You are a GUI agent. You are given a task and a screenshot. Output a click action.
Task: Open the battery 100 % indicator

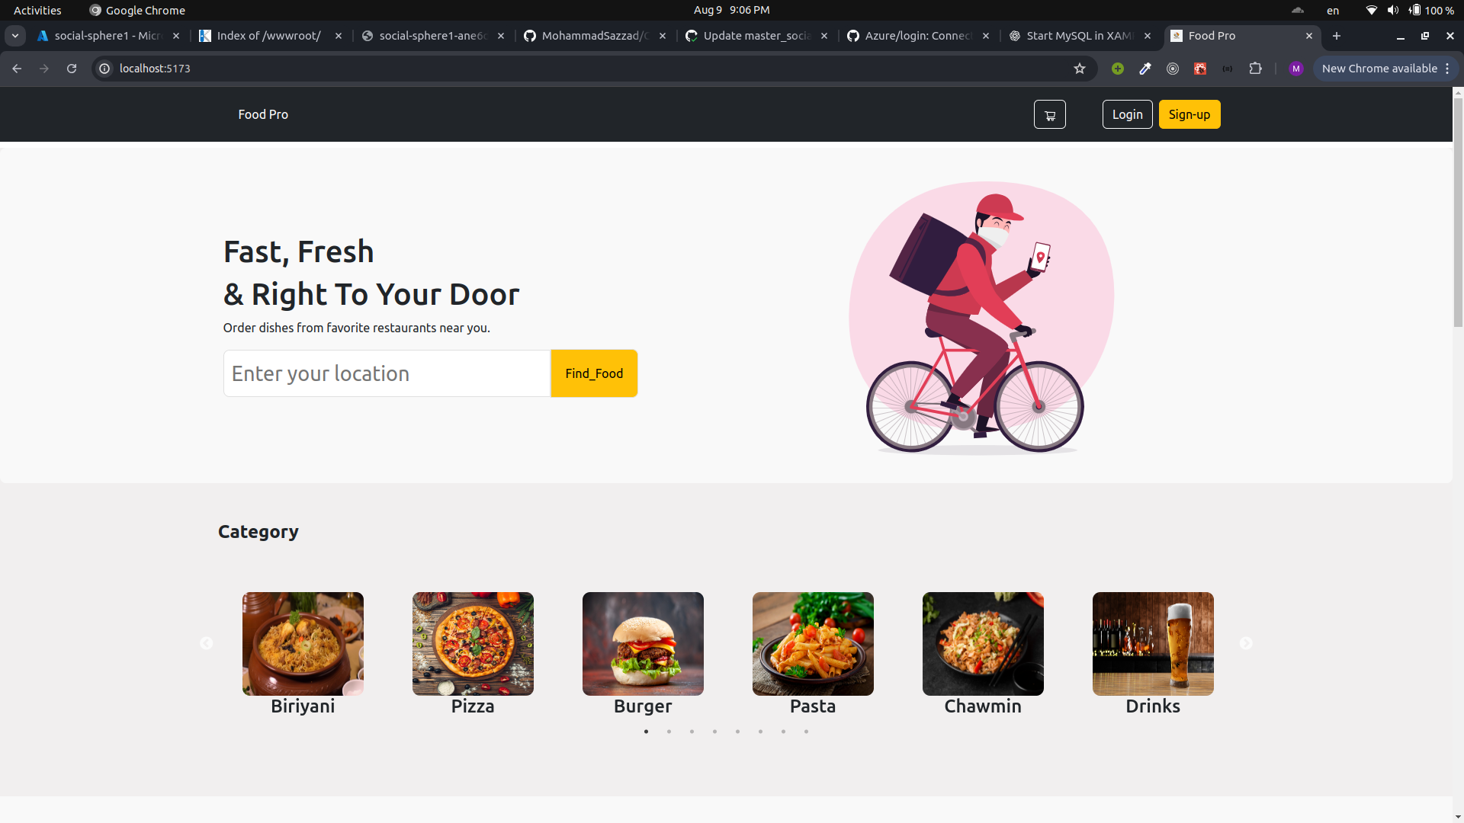pos(1430,10)
